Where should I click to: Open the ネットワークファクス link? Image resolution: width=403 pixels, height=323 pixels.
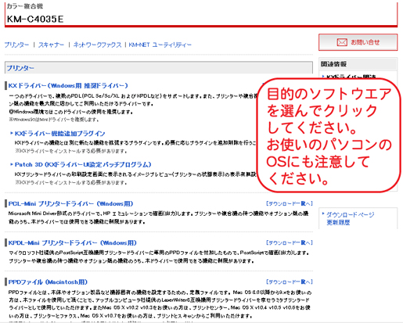pyautogui.click(x=97, y=45)
